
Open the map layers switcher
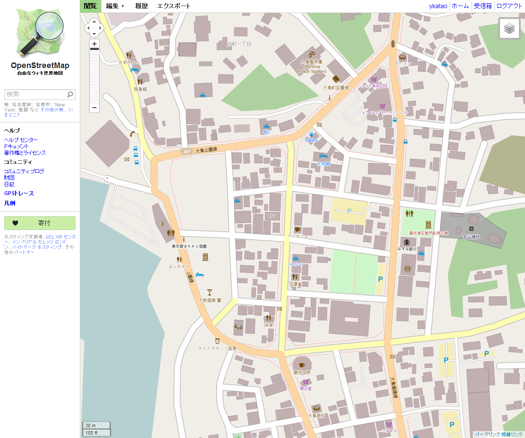pyautogui.click(x=509, y=28)
